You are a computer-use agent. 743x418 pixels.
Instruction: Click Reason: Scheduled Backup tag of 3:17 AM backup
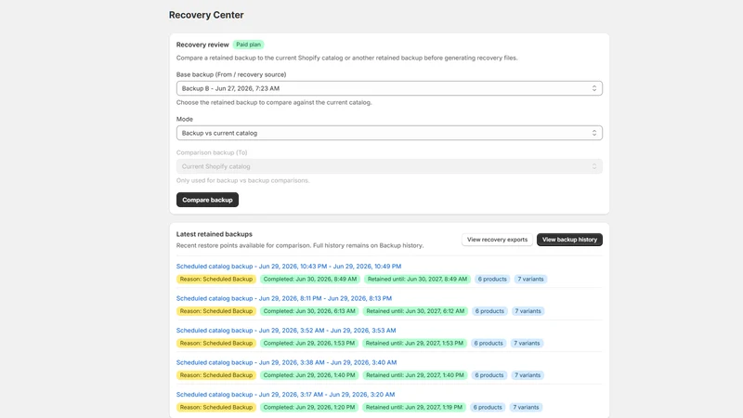(216, 407)
